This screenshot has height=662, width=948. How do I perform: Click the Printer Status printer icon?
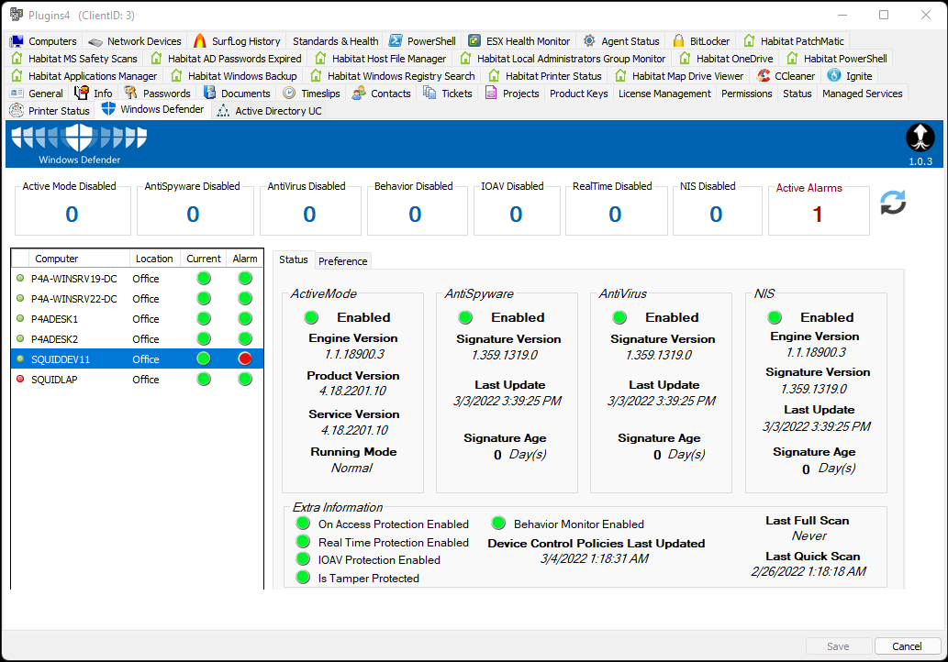coord(17,111)
